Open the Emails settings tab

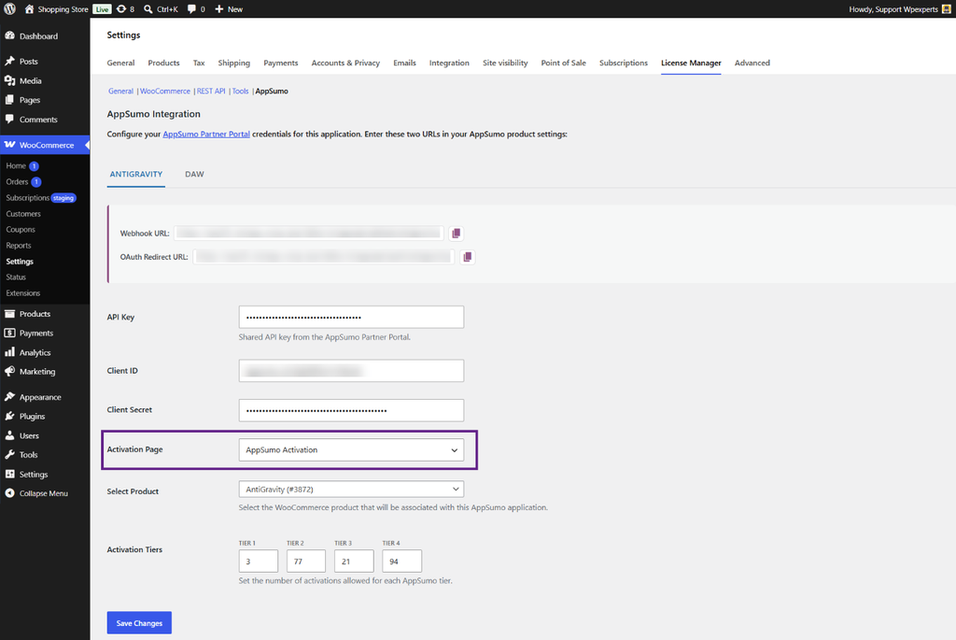point(404,63)
